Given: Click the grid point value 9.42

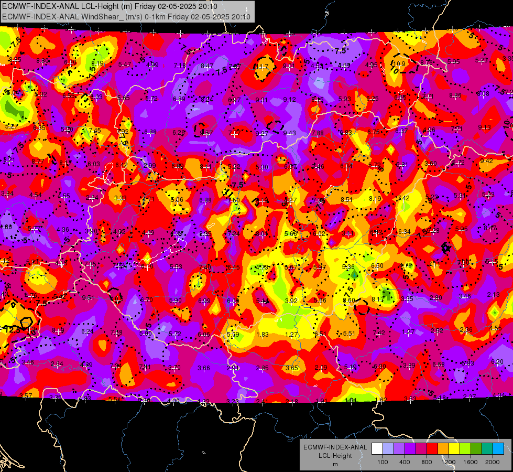Looking at the screenshot, I should [486, 161].
